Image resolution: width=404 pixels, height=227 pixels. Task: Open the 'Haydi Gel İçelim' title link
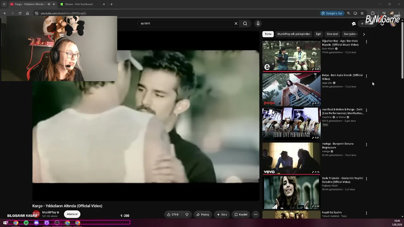pyautogui.click(x=332, y=212)
